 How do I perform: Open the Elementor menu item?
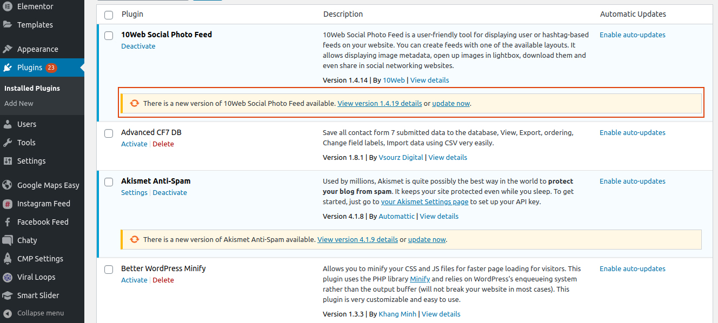[35, 6]
